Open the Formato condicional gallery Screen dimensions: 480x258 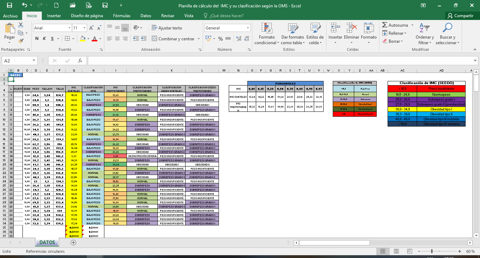pyautogui.click(x=267, y=33)
